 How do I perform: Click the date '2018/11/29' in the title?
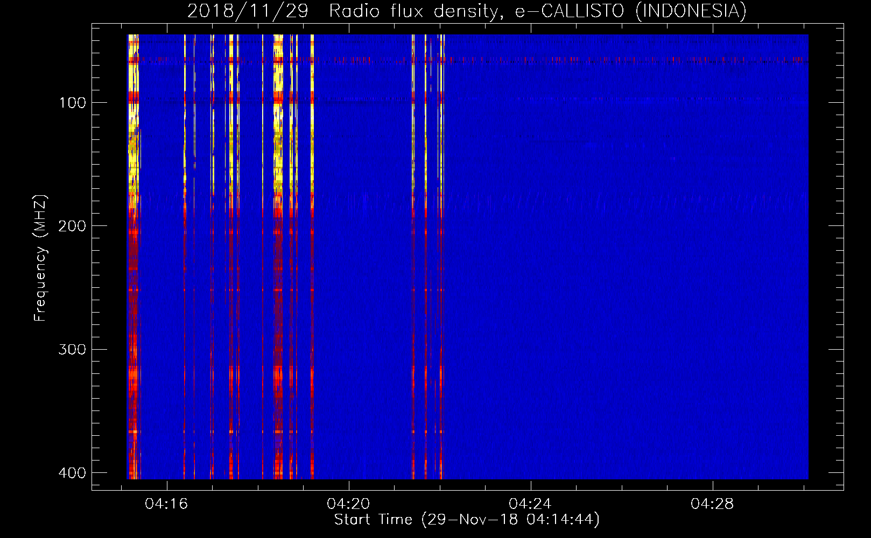(x=248, y=11)
